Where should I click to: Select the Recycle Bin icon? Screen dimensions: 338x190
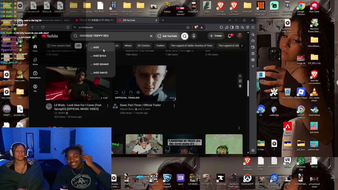[x=288, y=93]
